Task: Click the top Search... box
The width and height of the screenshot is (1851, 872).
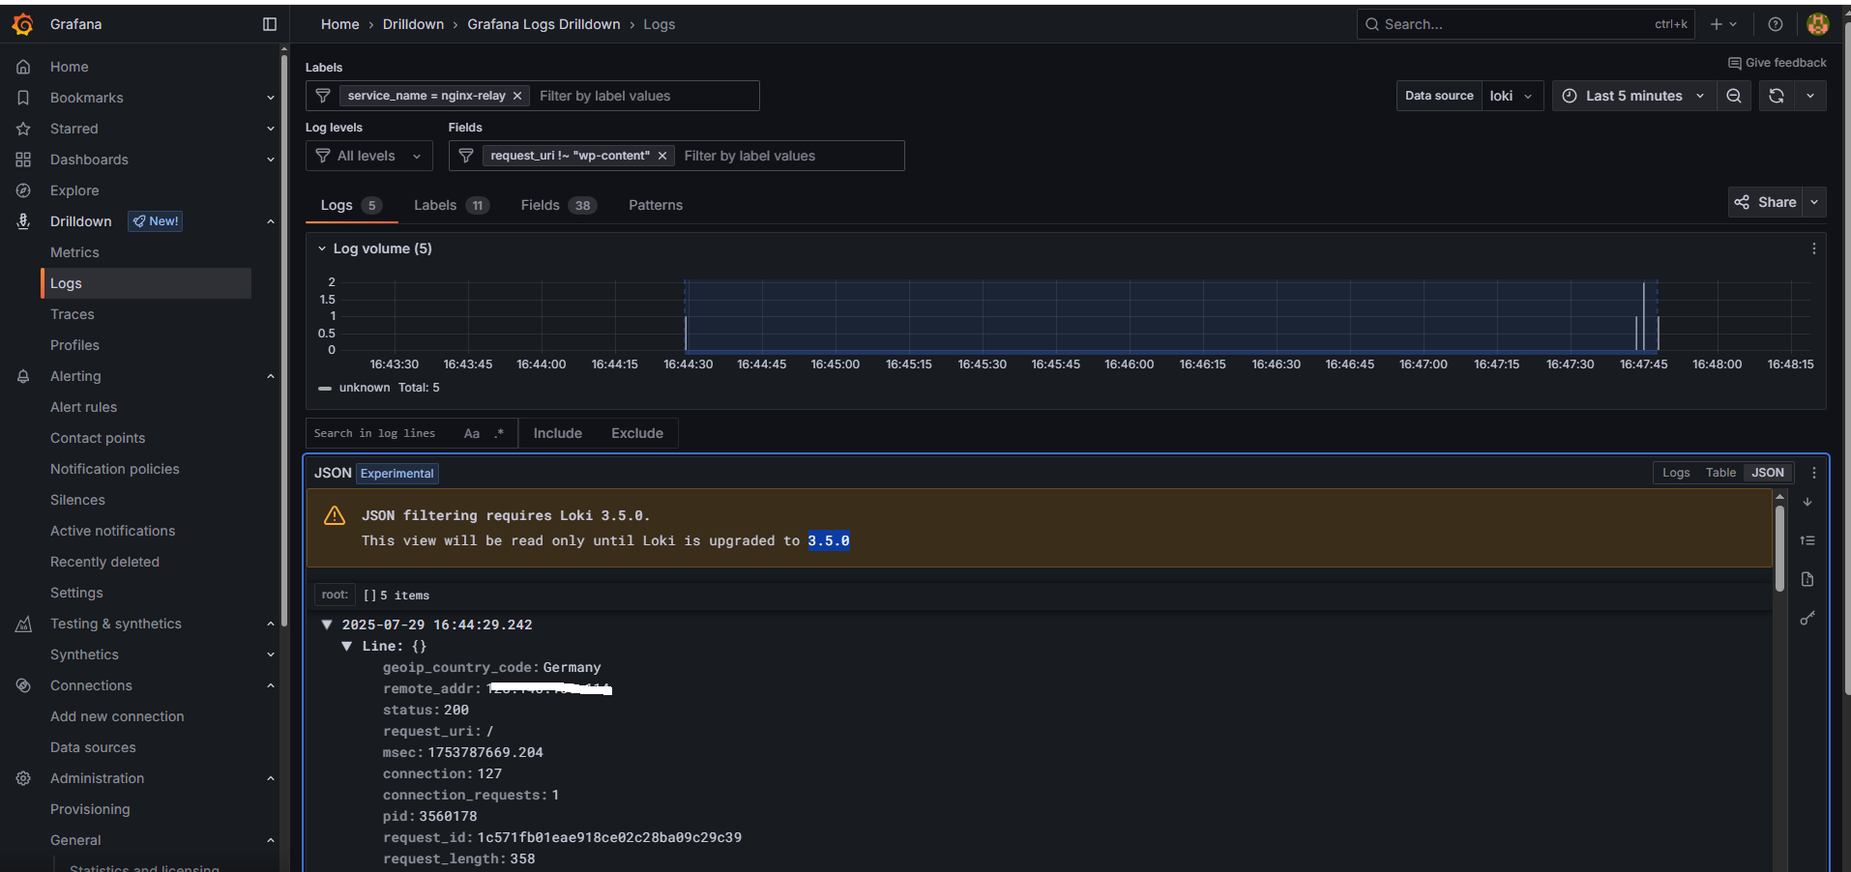Action: pos(1525,24)
